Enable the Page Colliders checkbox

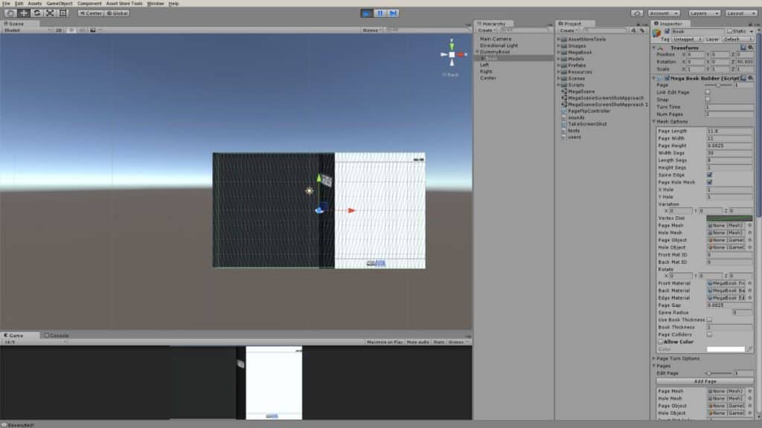click(x=709, y=334)
